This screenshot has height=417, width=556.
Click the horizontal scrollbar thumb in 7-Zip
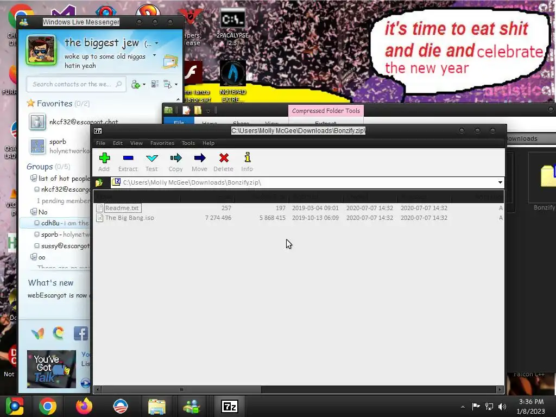click(181, 389)
